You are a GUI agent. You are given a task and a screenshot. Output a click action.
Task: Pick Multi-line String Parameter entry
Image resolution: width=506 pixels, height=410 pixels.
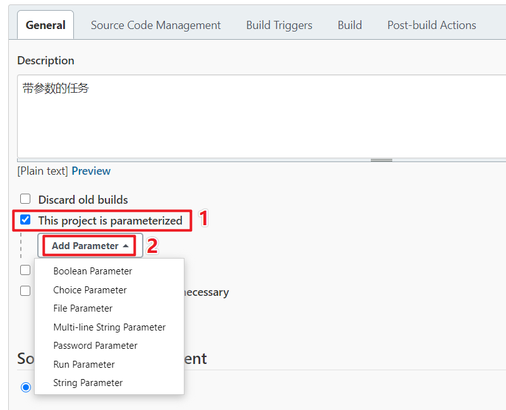tap(109, 327)
